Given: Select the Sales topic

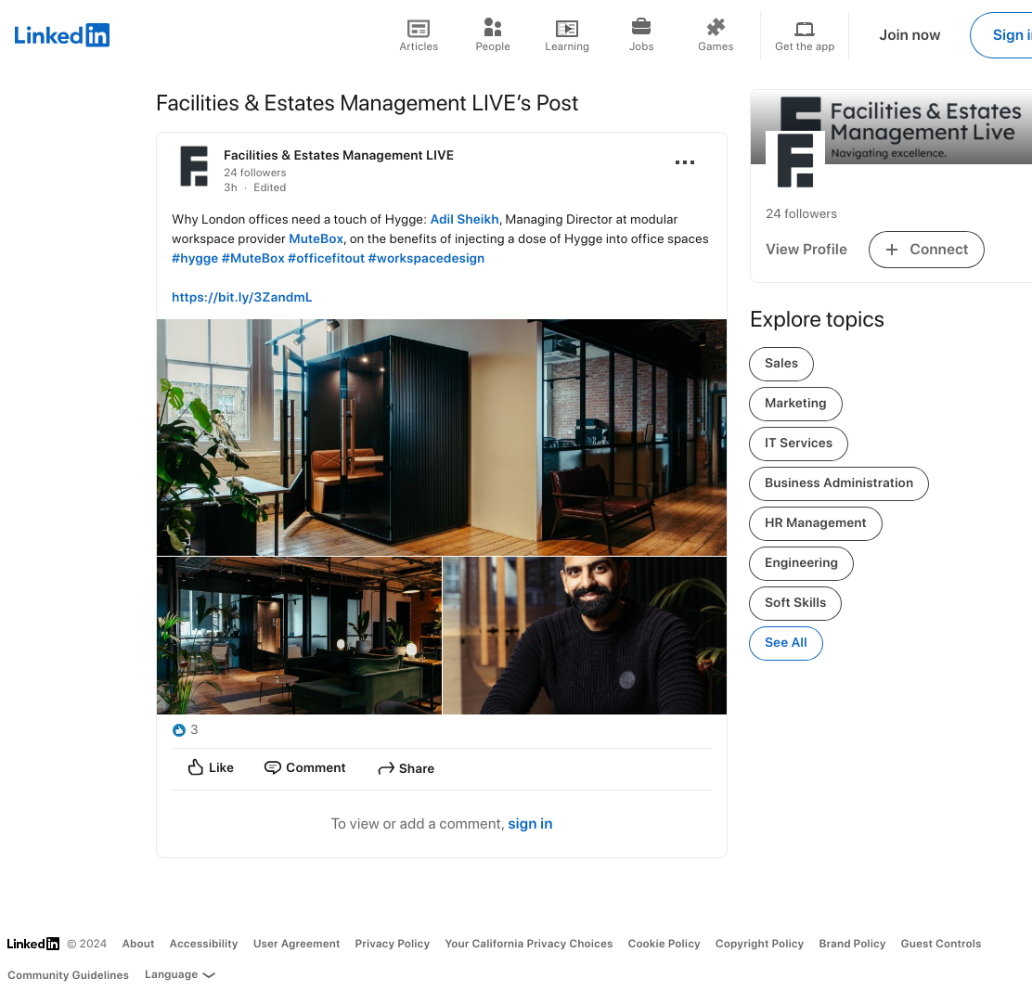Looking at the screenshot, I should pos(781,363).
